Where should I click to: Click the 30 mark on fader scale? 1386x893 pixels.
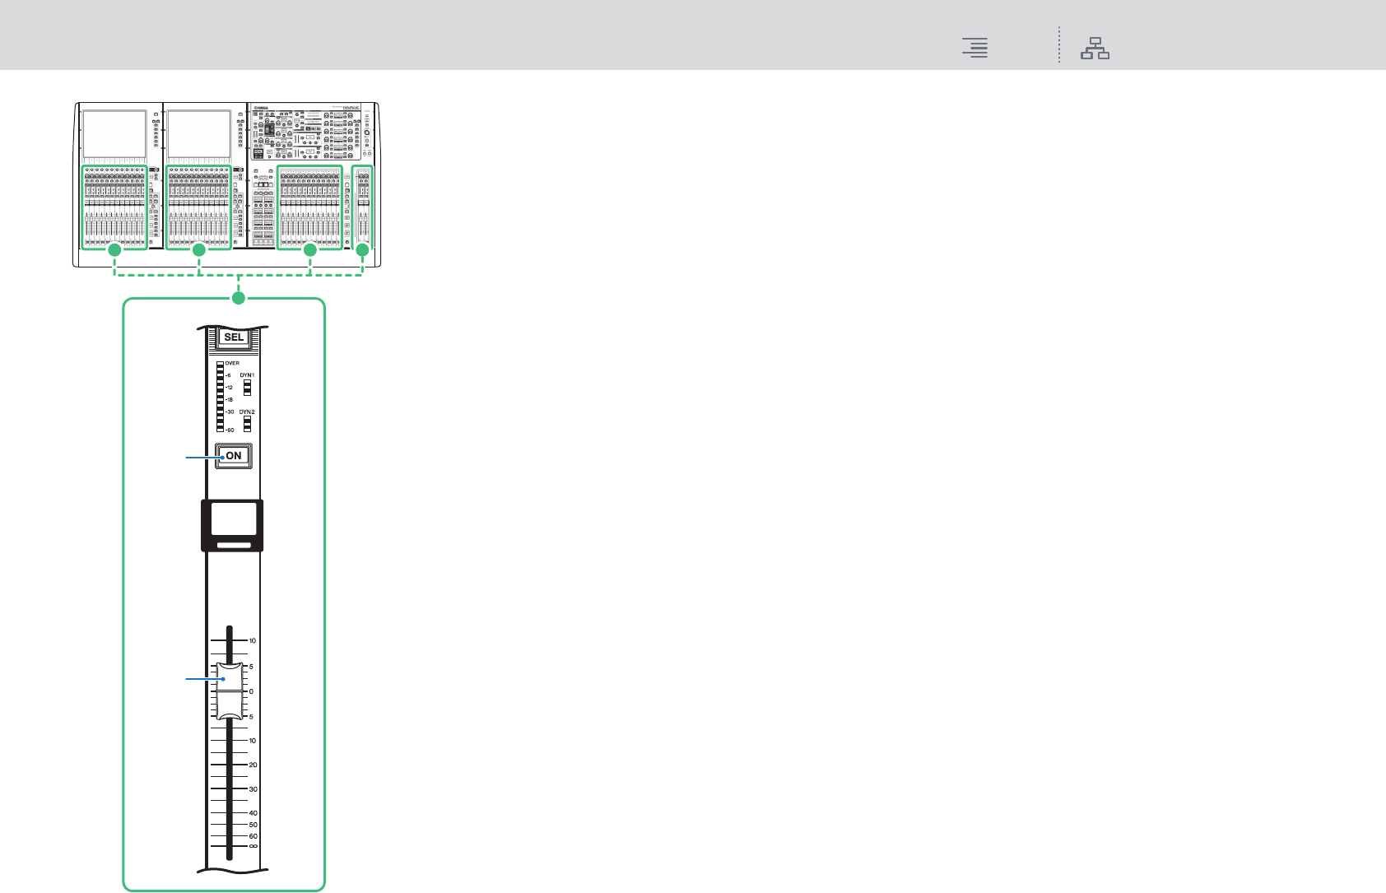(253, 788)
